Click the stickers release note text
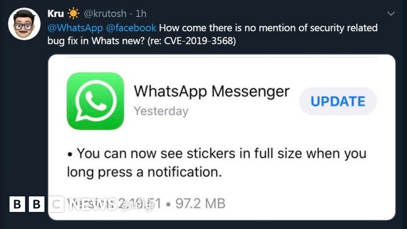 (217, 163)
